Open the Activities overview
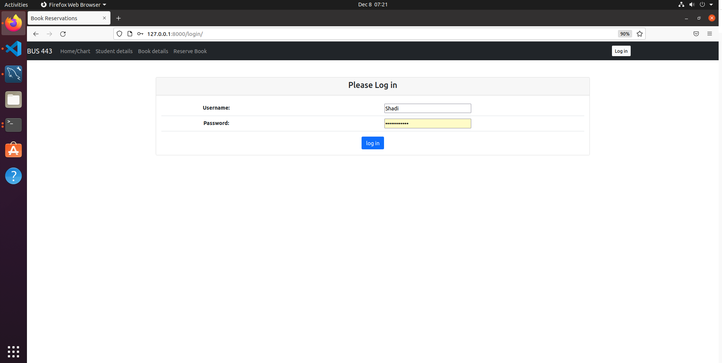Image resolution: width=722 pixels, height=363 pixels. 16,4
